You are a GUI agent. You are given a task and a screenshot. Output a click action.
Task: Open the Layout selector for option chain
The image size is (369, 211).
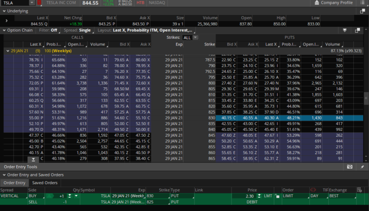coord(145,30)
